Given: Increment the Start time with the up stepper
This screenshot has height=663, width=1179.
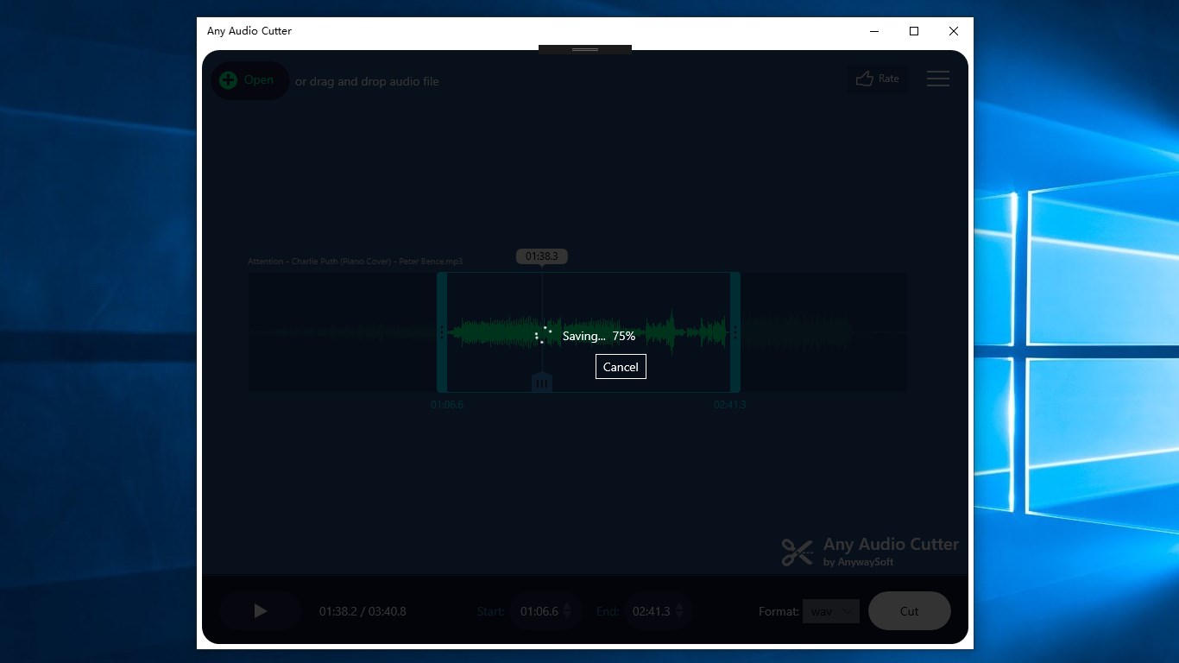Looking at the screenshot, I should 569,607.
